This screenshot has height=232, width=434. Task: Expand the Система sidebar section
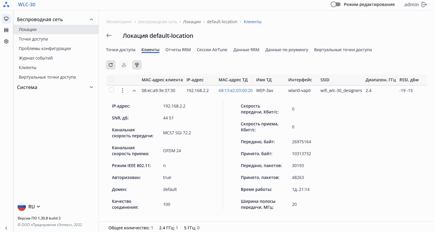pyautogui.click(x=91, y=87)
